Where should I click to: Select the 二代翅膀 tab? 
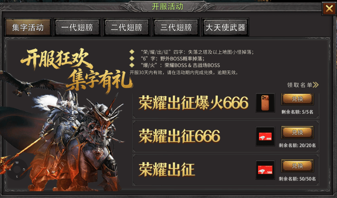pyautogui.click(x=126, y=27)
